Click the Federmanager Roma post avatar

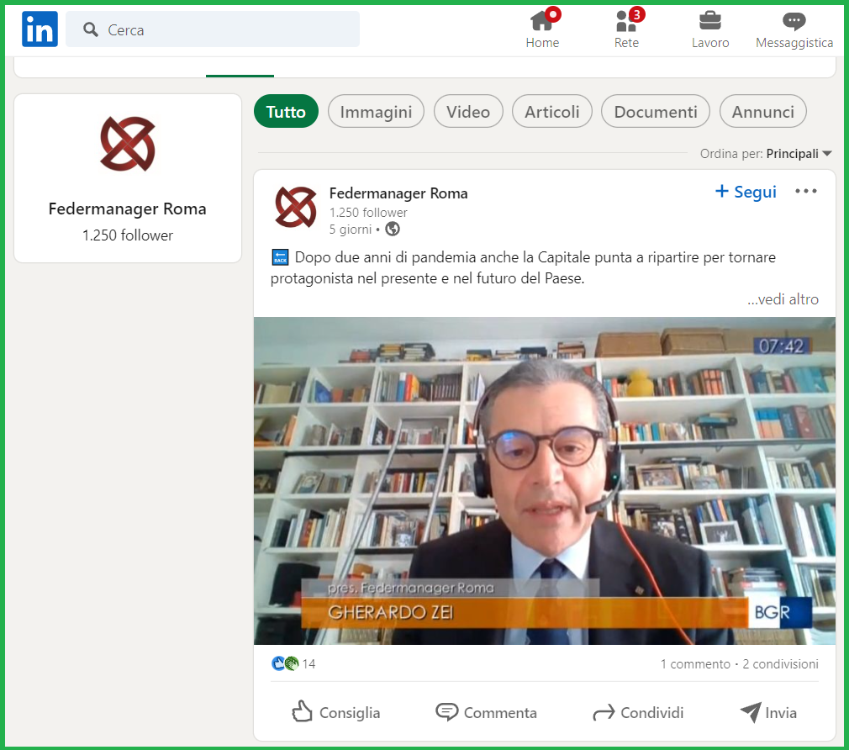pos(295,207)
